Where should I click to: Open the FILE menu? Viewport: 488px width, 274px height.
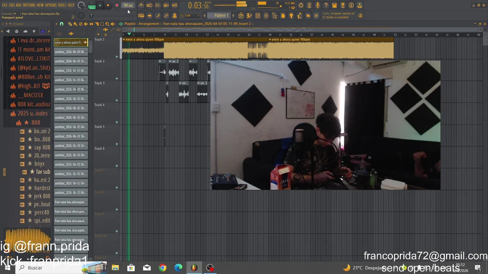(x=5, y=5)
